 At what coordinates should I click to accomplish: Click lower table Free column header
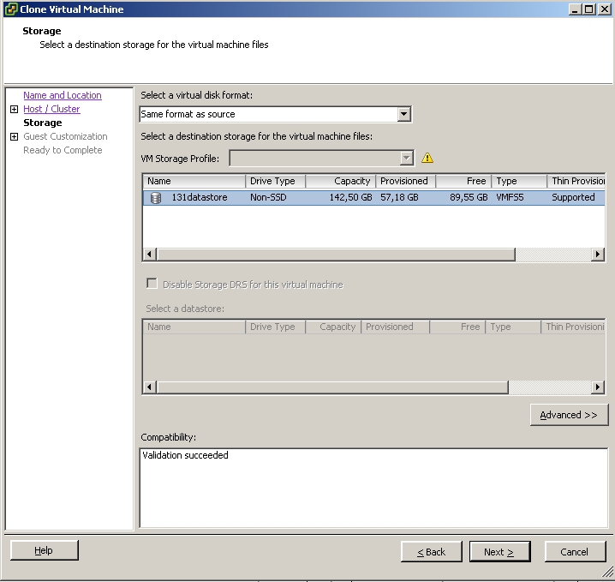click(457, 327)
